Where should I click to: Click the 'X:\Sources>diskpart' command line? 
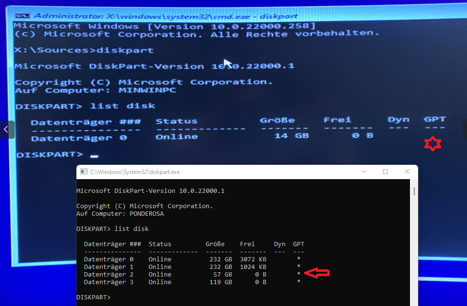(84, 50)
